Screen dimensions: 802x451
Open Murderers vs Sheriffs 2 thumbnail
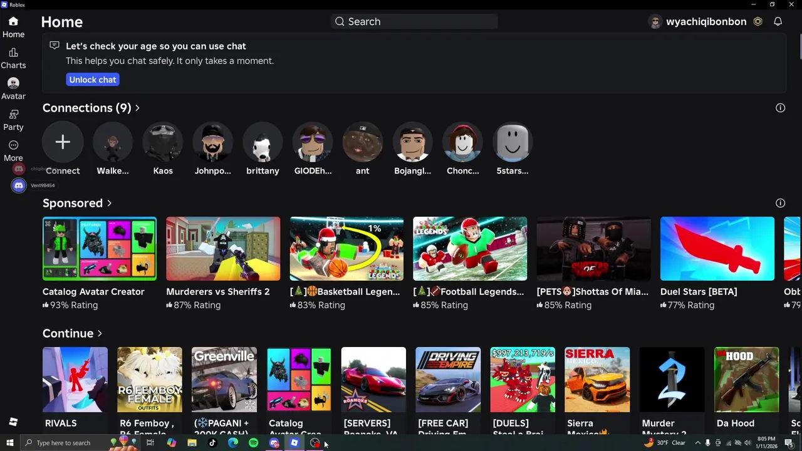click(x=223, y=249)
